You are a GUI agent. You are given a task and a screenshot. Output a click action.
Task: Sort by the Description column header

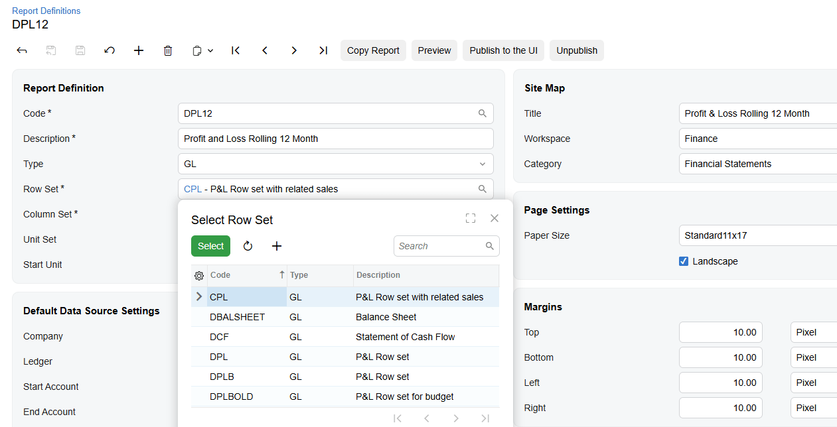click(426, 275)
